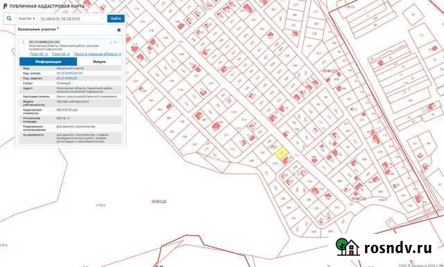Click the search result header 50:23:0040226:547

(44, 42)
